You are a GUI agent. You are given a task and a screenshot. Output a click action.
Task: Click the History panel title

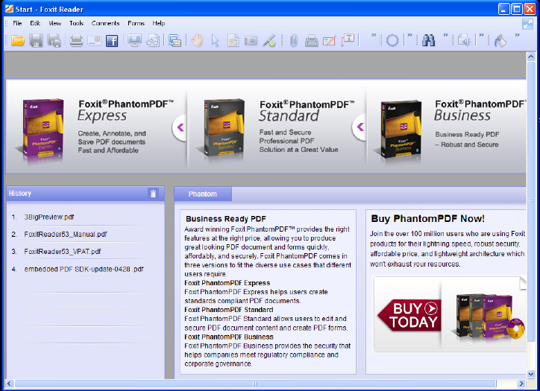(19, 193)
